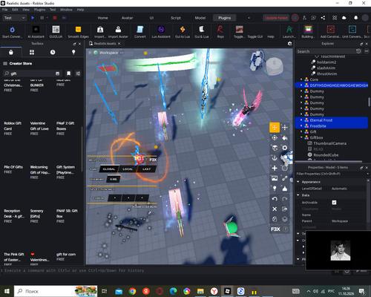Open the Rojo plugin
Viewport: 371px width, 297px height.
(x=220, y=32)
